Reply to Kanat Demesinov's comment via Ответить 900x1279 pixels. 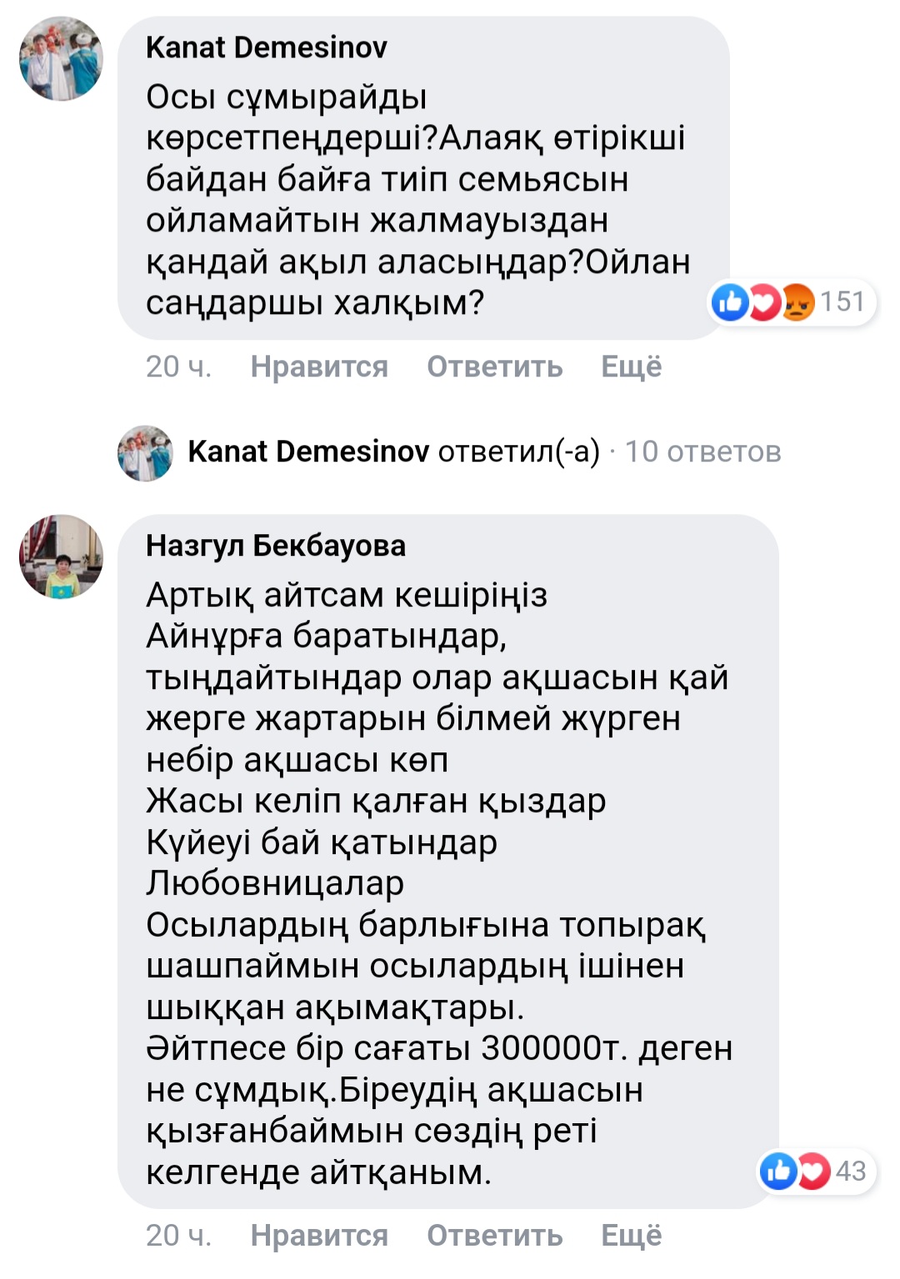[x=494, y=367]
